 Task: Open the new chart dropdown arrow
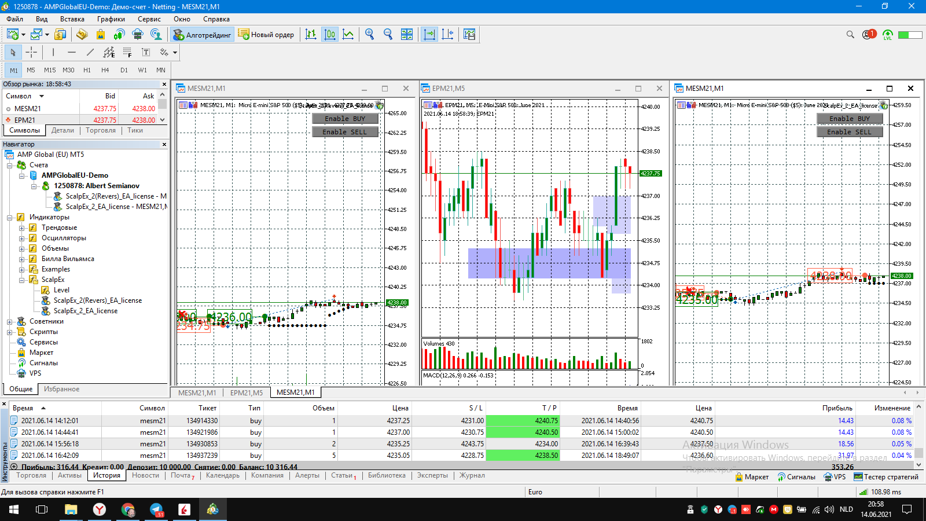[23, 35]
